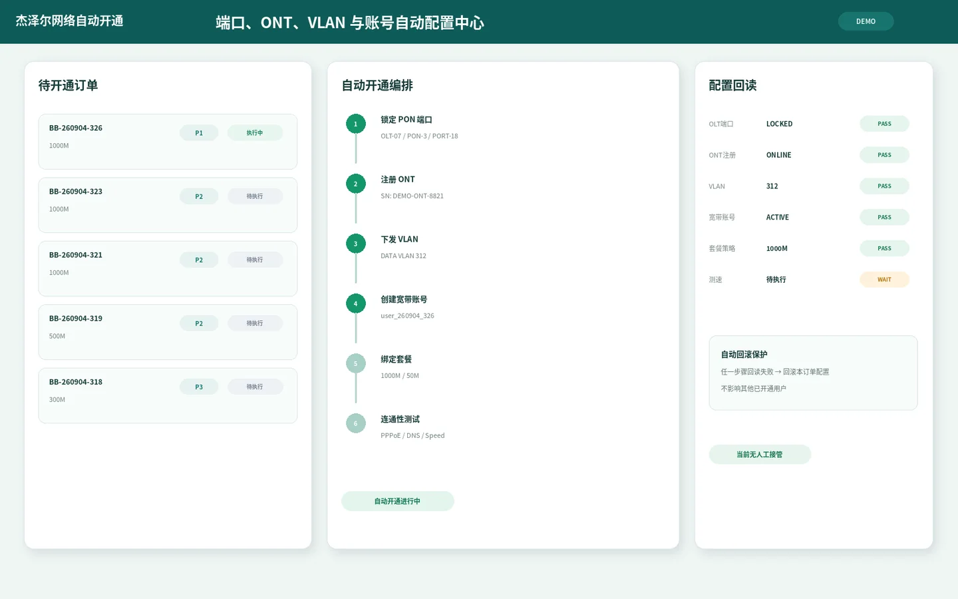Click the 500M speed in BB-260904-319
Screen dimensions: 958x599
click(57, 337)
